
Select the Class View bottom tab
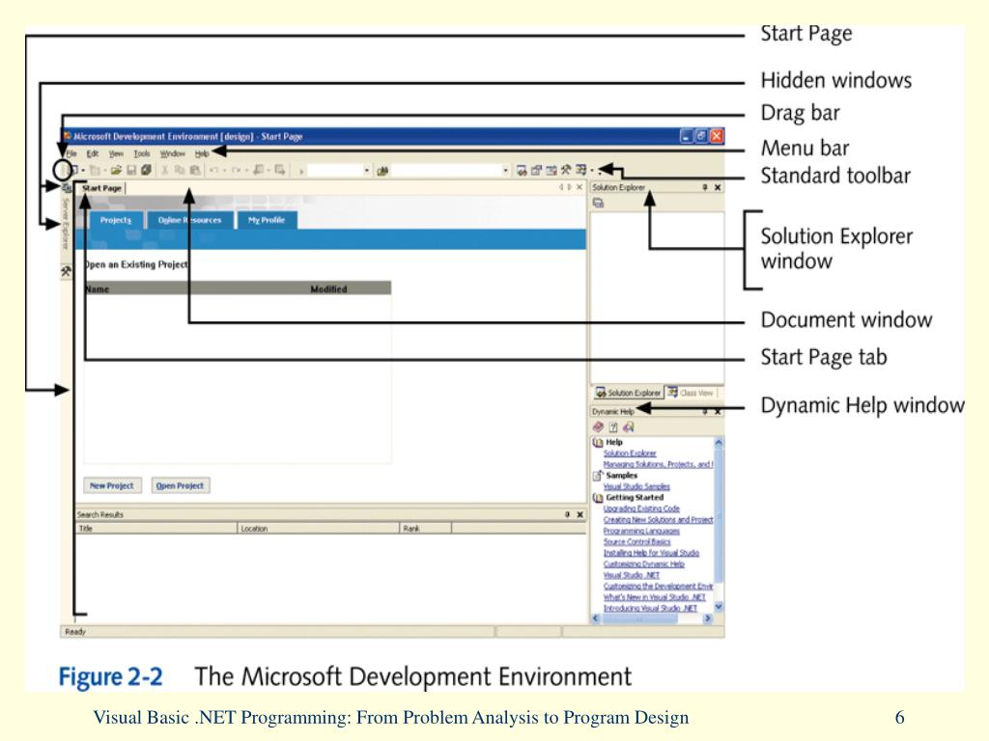[x=692, y=393]
